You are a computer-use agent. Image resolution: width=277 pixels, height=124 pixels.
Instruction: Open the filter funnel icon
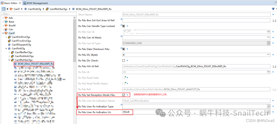tap(273, 9)
